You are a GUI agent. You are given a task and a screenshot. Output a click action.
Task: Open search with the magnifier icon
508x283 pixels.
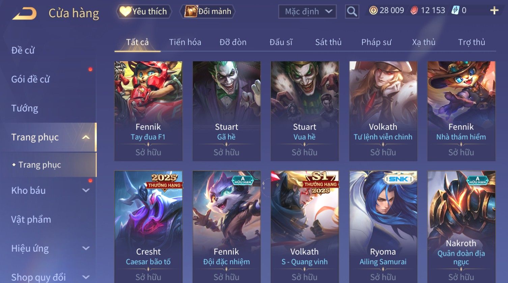(x=352, y=11)
